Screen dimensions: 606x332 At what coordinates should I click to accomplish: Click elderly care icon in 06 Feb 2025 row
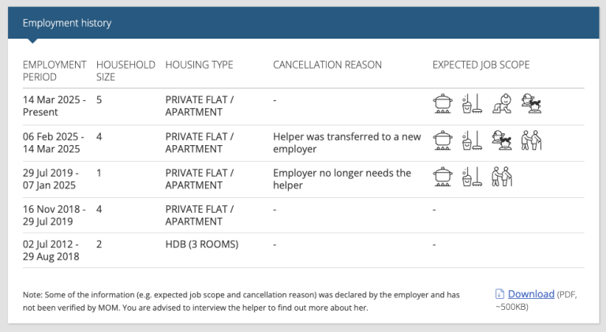(x=531, y=140)
